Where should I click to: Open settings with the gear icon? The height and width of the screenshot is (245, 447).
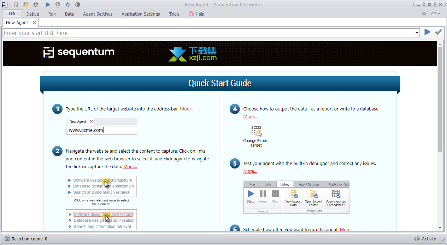coord(36,5)
